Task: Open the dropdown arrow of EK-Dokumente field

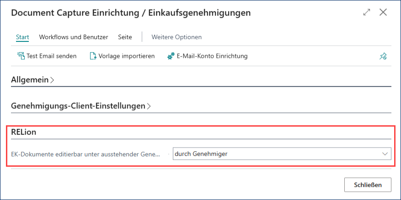Action: coord(385,154)
